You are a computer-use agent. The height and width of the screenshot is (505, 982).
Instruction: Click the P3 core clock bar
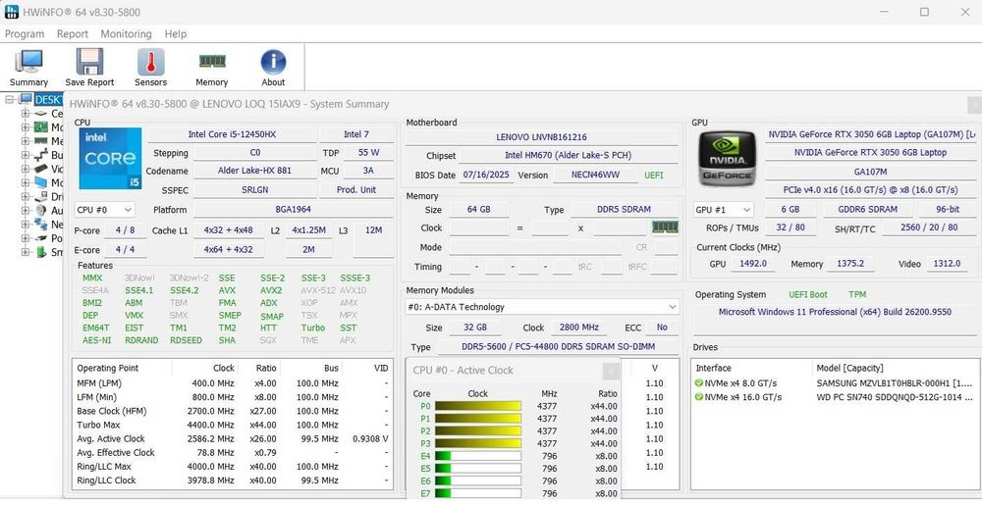click(x=478, y=444)
